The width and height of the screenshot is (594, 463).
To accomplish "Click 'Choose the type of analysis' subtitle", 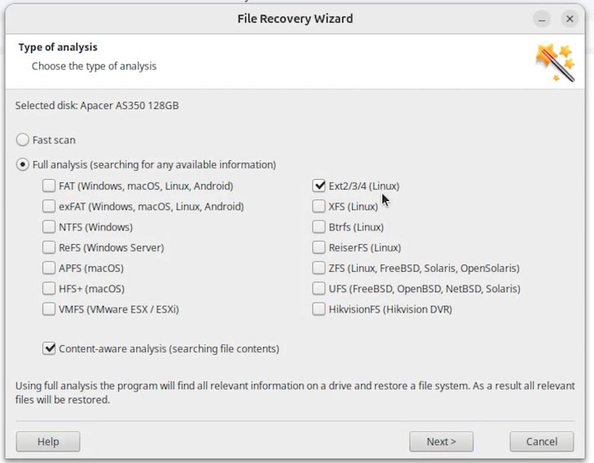I will pyautogui.click(x=94, y=66).
